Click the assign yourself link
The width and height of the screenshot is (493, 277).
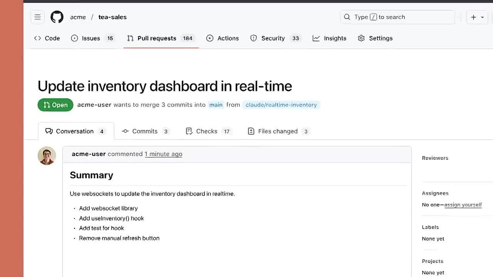click(463, 205)
